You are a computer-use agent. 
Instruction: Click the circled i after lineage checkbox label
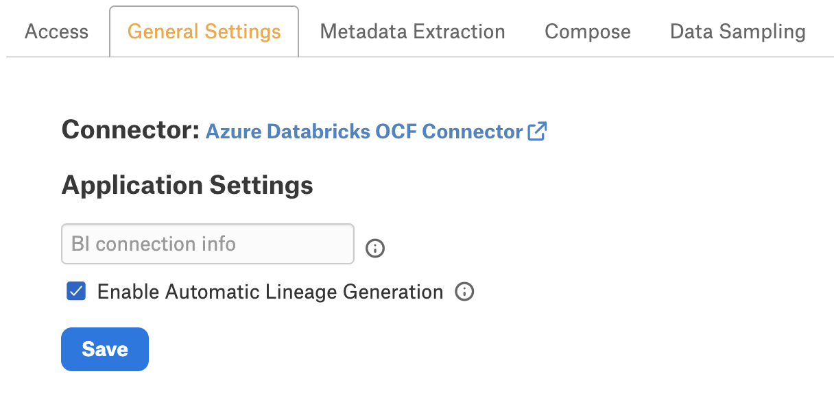click(x=464, y=292)
